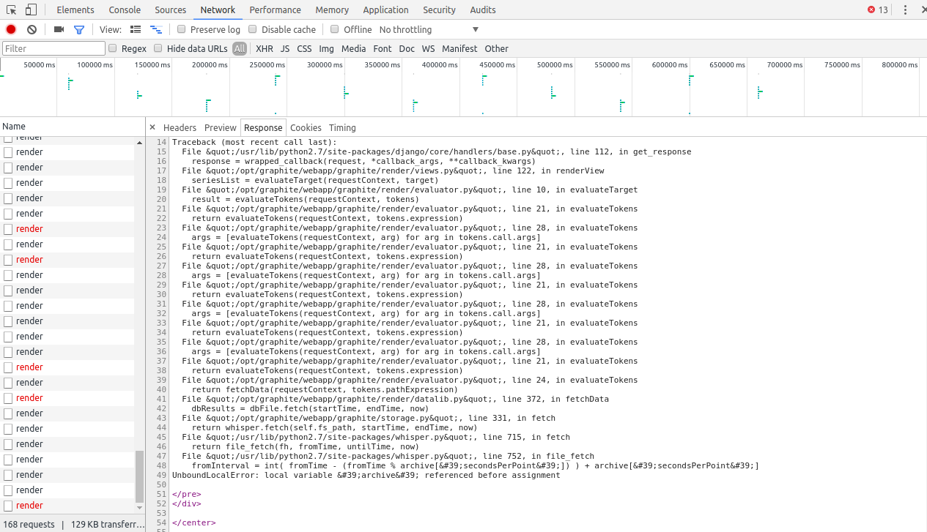The image size is (927, 532).
Task: Filter requests by WS type
Action: click(428, 48)
